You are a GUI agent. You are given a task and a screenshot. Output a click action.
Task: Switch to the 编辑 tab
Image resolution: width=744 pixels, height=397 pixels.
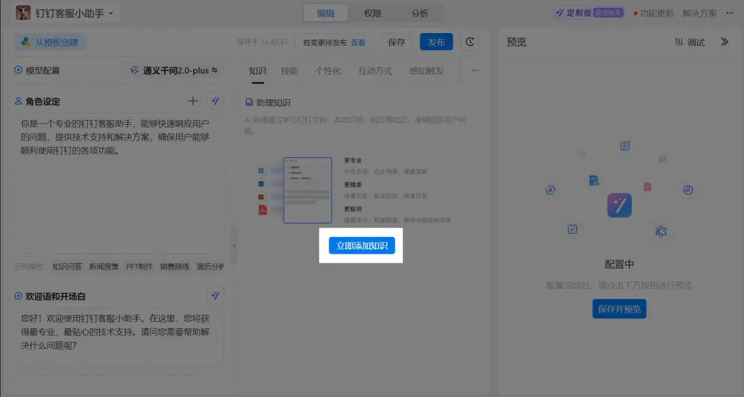325,13
